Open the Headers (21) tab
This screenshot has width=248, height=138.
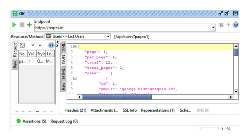click(75, 110)
